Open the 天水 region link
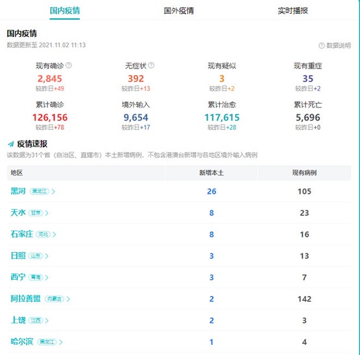 [18, 212]
